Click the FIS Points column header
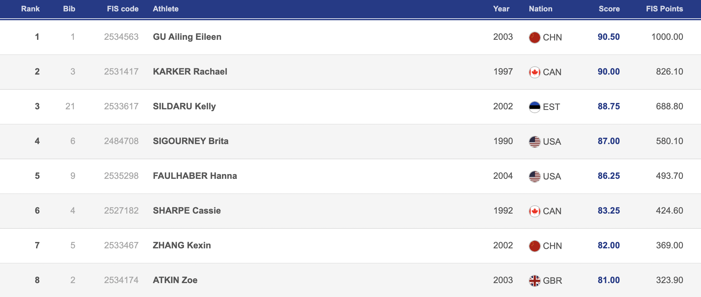The height and width of the screenshot is (297, 701). point(664,9)
